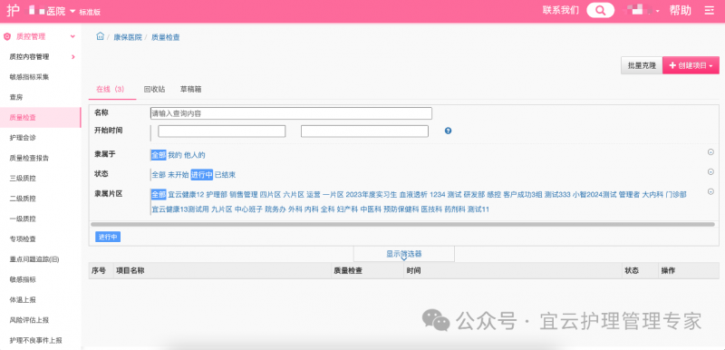
Task: Open the hamburger menu at top right
Action: pyautogui.click(x=709, y=11)
